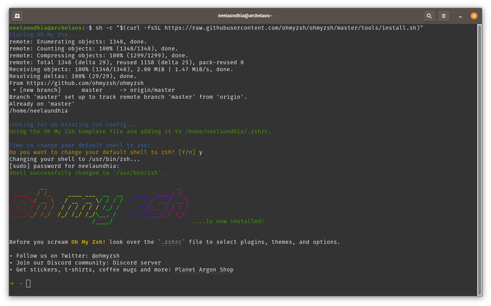Image resolution: width=491 pixels, height=306 pixels.
Task: Click the green arrow prompt symbol
Action: [x=12, y=284]
